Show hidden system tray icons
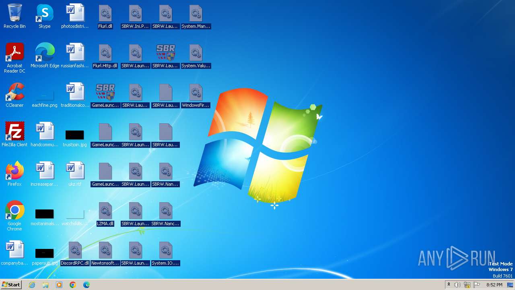Screen dimensions: 515x290 [449, 285]
